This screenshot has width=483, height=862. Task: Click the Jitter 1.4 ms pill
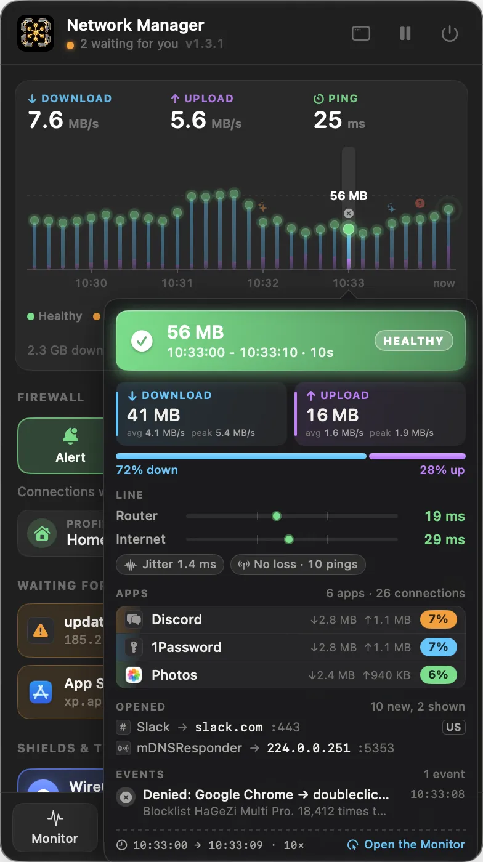coord(170,564)
